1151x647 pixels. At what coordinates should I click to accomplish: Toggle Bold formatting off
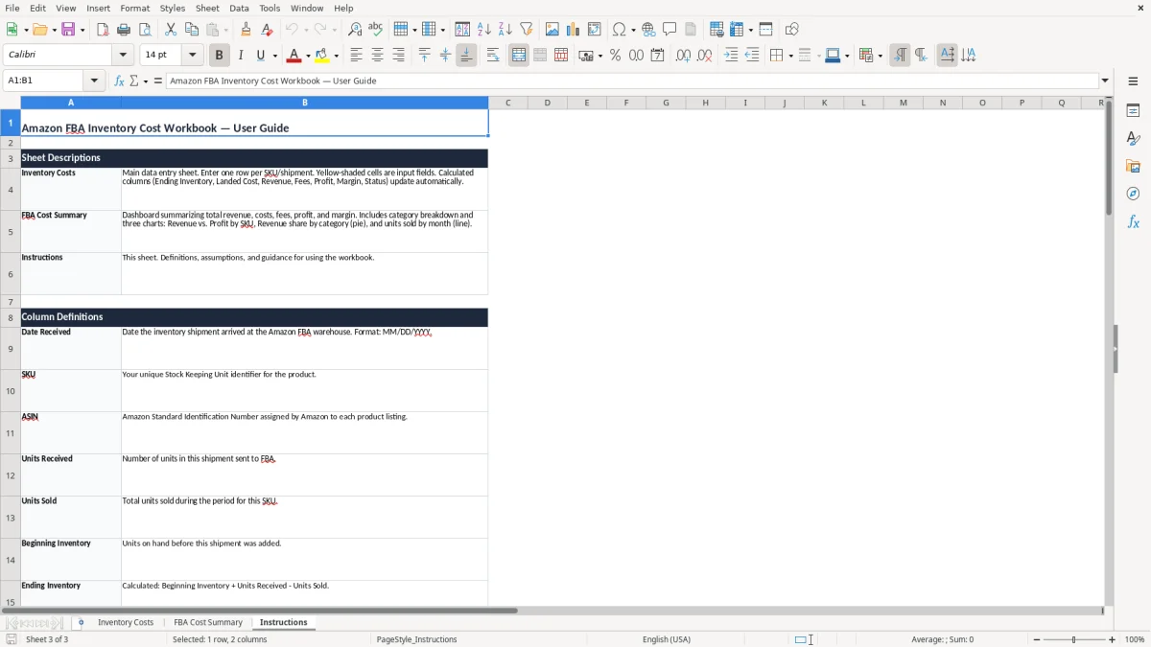[x=219, y=56]
